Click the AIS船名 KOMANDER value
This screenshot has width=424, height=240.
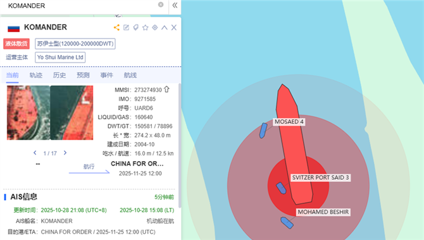56,222
